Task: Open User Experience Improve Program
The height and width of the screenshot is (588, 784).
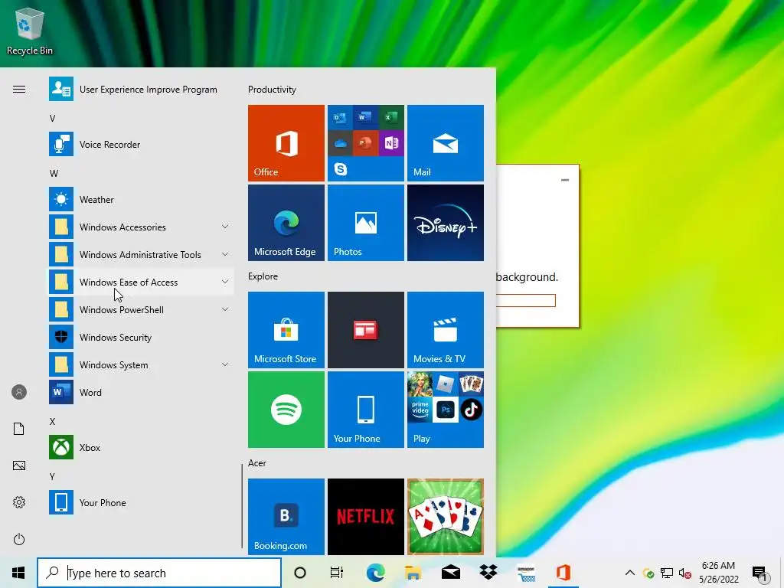Action: [x=140, y=90]
